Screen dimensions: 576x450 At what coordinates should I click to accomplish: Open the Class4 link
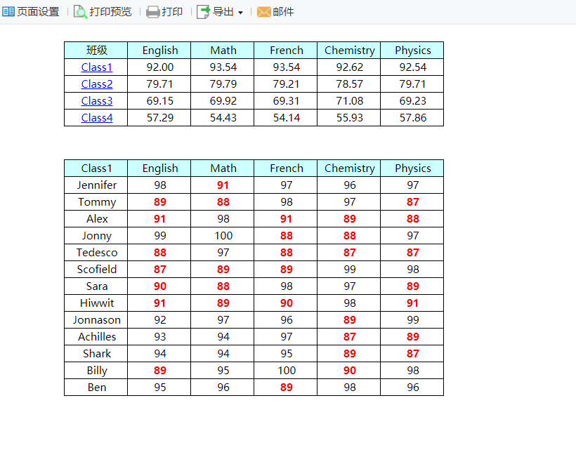(97, 118)
